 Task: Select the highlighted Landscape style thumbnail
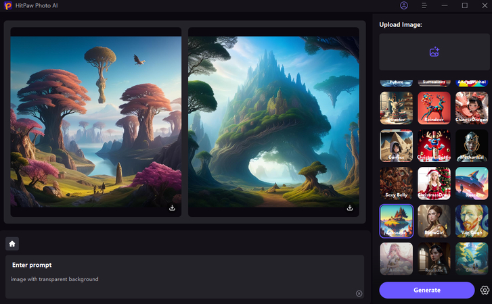click(x=397, y=221)
